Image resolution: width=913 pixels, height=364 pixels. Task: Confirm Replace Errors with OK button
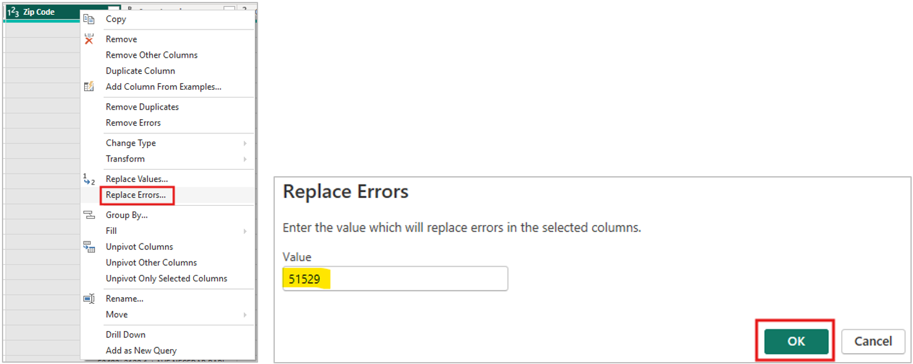pos(796,342)
